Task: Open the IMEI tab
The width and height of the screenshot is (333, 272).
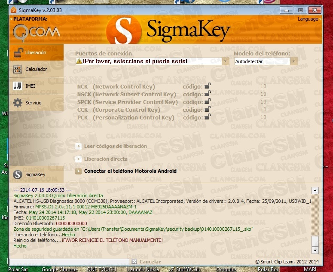Action: coord(37,86)
